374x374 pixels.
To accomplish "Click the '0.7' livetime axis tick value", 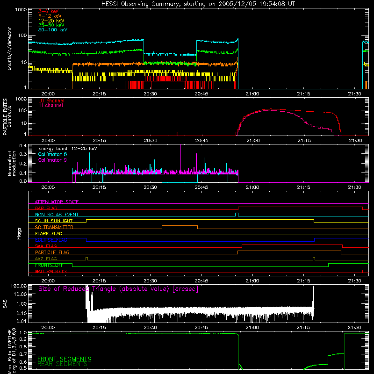I will 23,354.
